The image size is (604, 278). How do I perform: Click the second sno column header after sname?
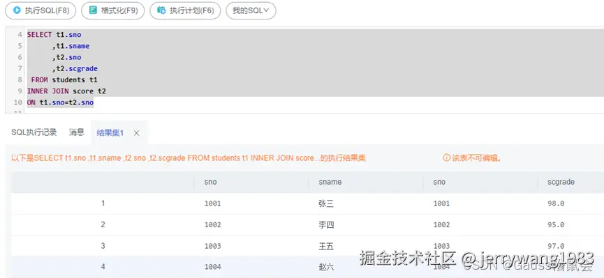439,182
